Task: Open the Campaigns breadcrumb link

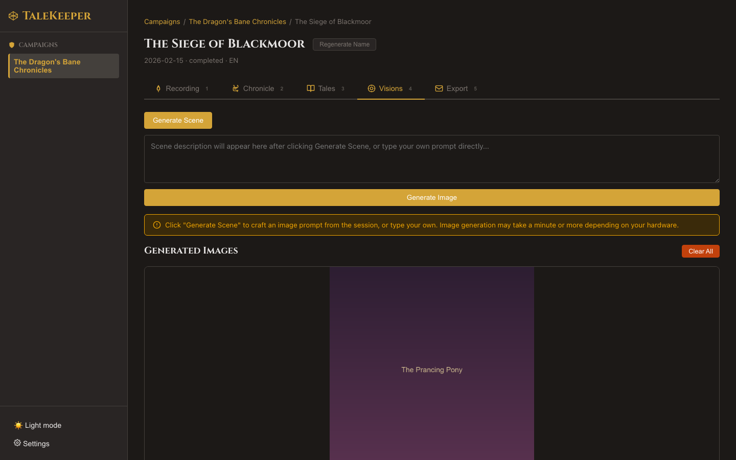Action: pos(162,21)
